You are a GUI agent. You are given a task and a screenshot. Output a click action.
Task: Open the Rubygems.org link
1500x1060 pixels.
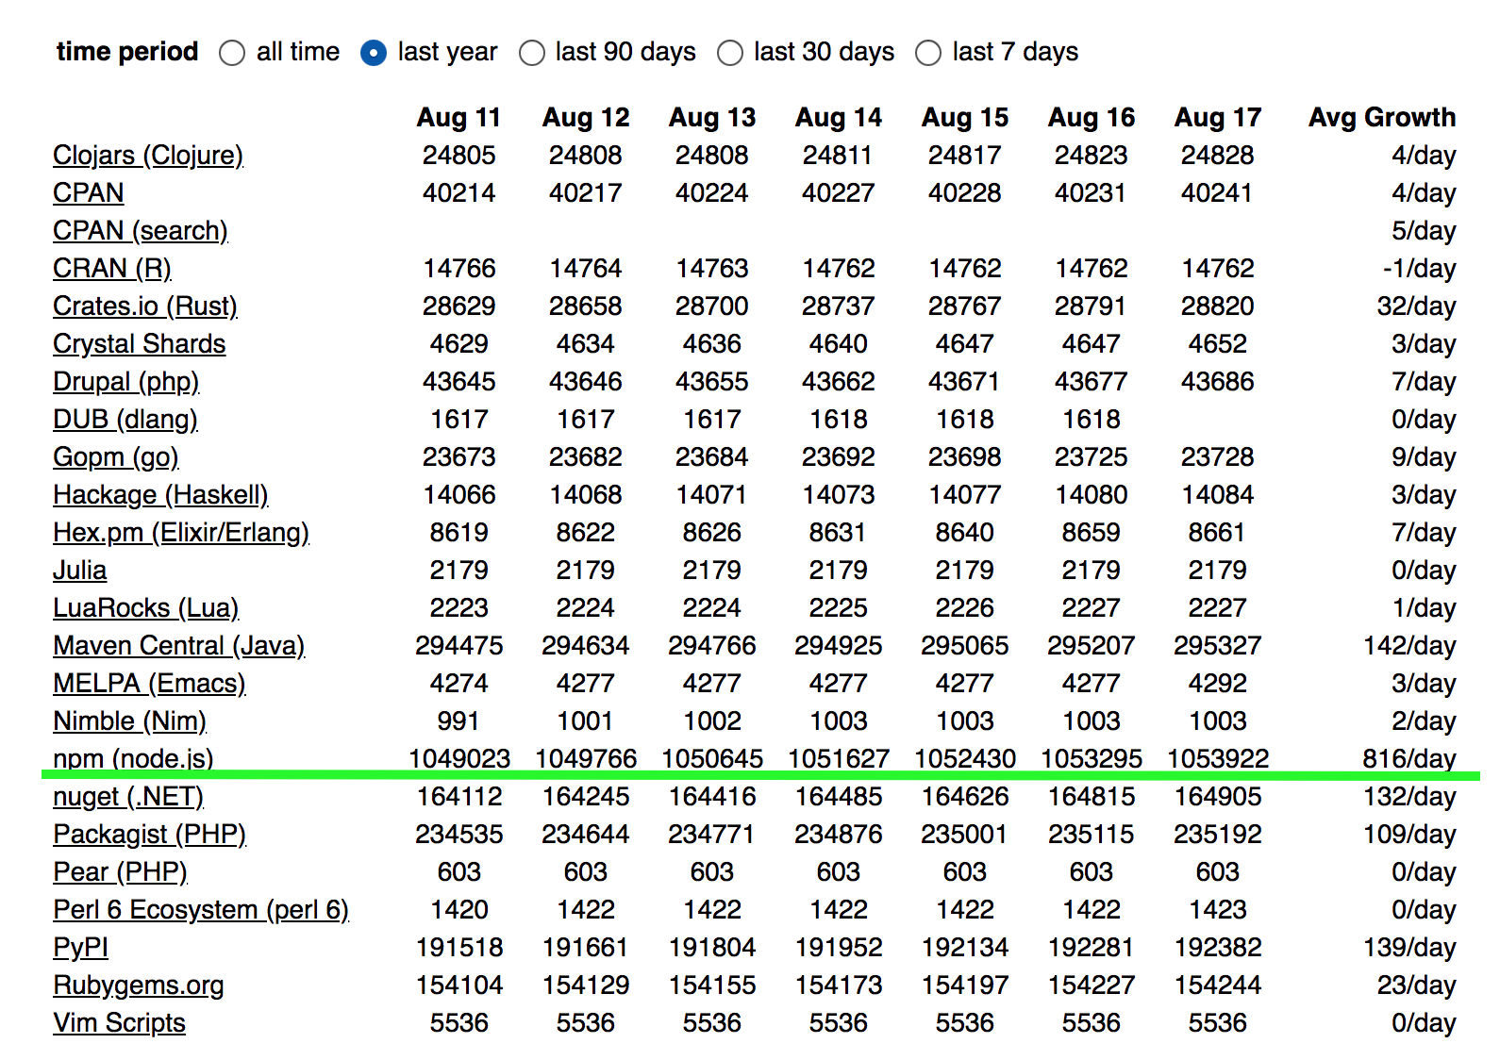pyautogui.click(x=139, y=985)
